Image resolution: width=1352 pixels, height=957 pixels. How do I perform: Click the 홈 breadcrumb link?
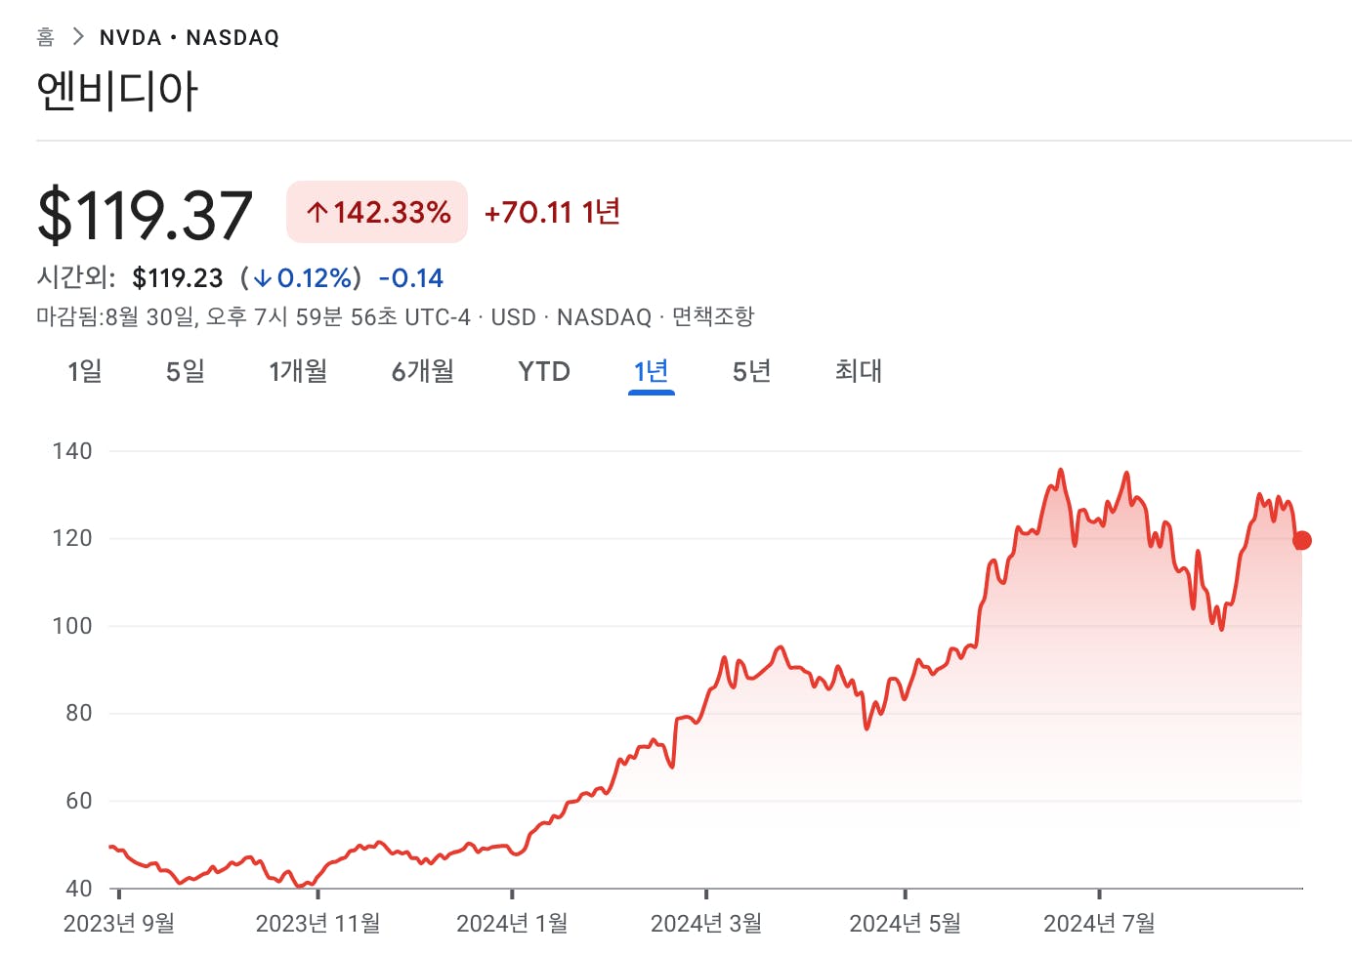coord(45,37)
